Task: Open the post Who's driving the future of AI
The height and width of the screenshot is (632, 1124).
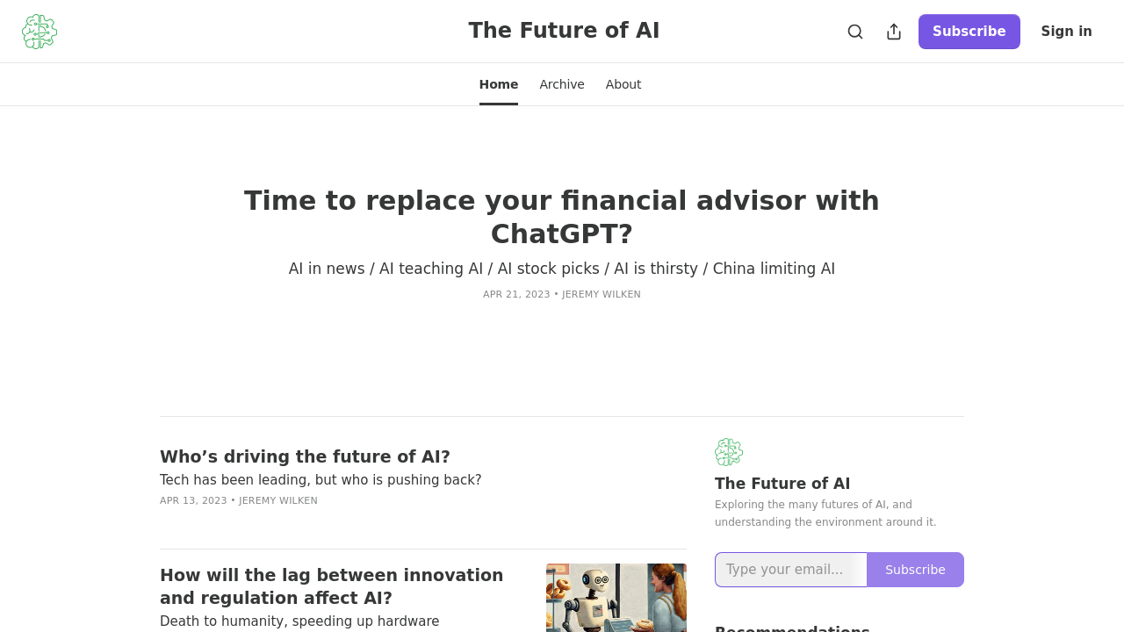Action: click(305, 456)
